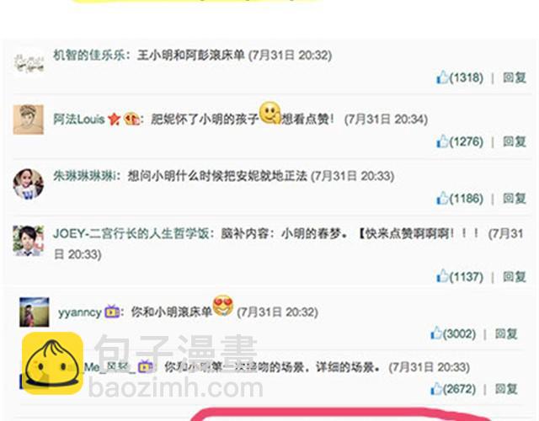Viewport: 539px width, 421px height.
Task: Like the comment with 1186 likes
Action: pyautogui.click(x=442, y=198)
